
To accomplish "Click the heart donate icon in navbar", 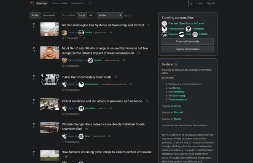I will pyautogui.click(x=89, y=3).
